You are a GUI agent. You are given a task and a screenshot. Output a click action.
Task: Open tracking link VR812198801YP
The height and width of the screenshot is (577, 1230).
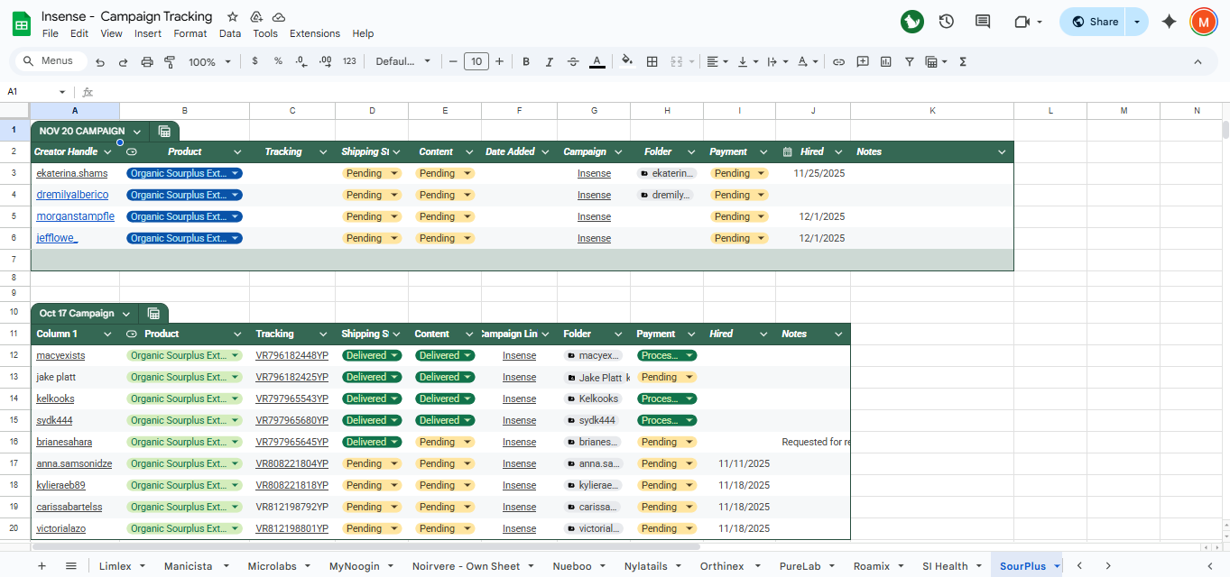point(291,528)
